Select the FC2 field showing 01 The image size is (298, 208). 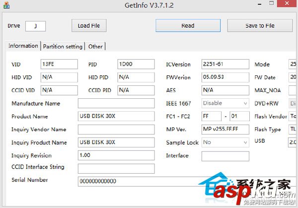pyautogui.click(x=239, y=116)
